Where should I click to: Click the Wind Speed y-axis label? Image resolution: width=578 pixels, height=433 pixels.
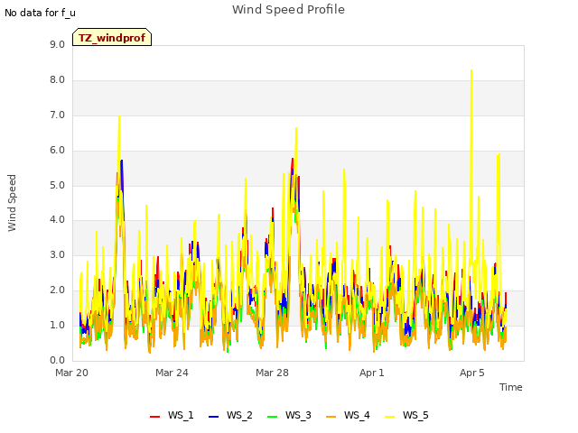(x=12, y=203)
